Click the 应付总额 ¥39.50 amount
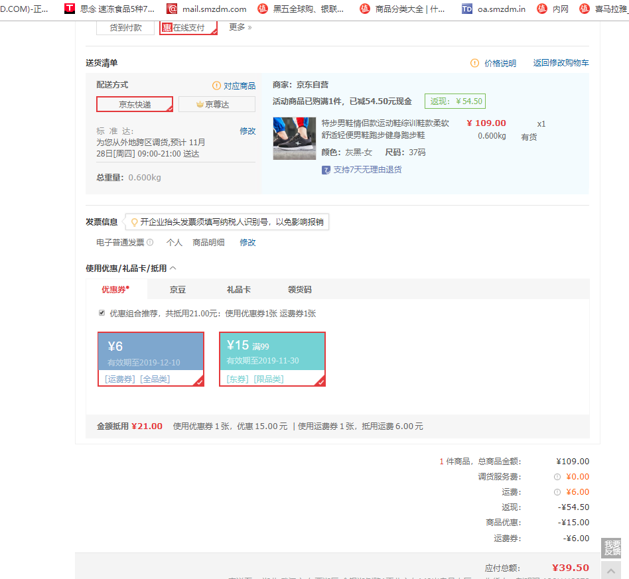 coord(571,568)
